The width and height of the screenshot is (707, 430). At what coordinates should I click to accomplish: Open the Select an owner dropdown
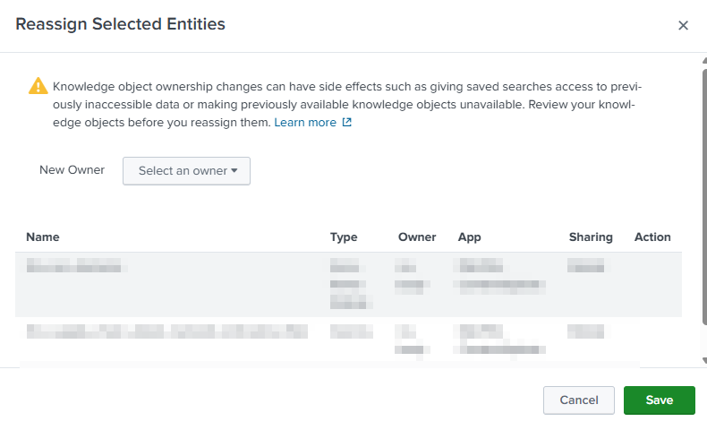(186, 171)
